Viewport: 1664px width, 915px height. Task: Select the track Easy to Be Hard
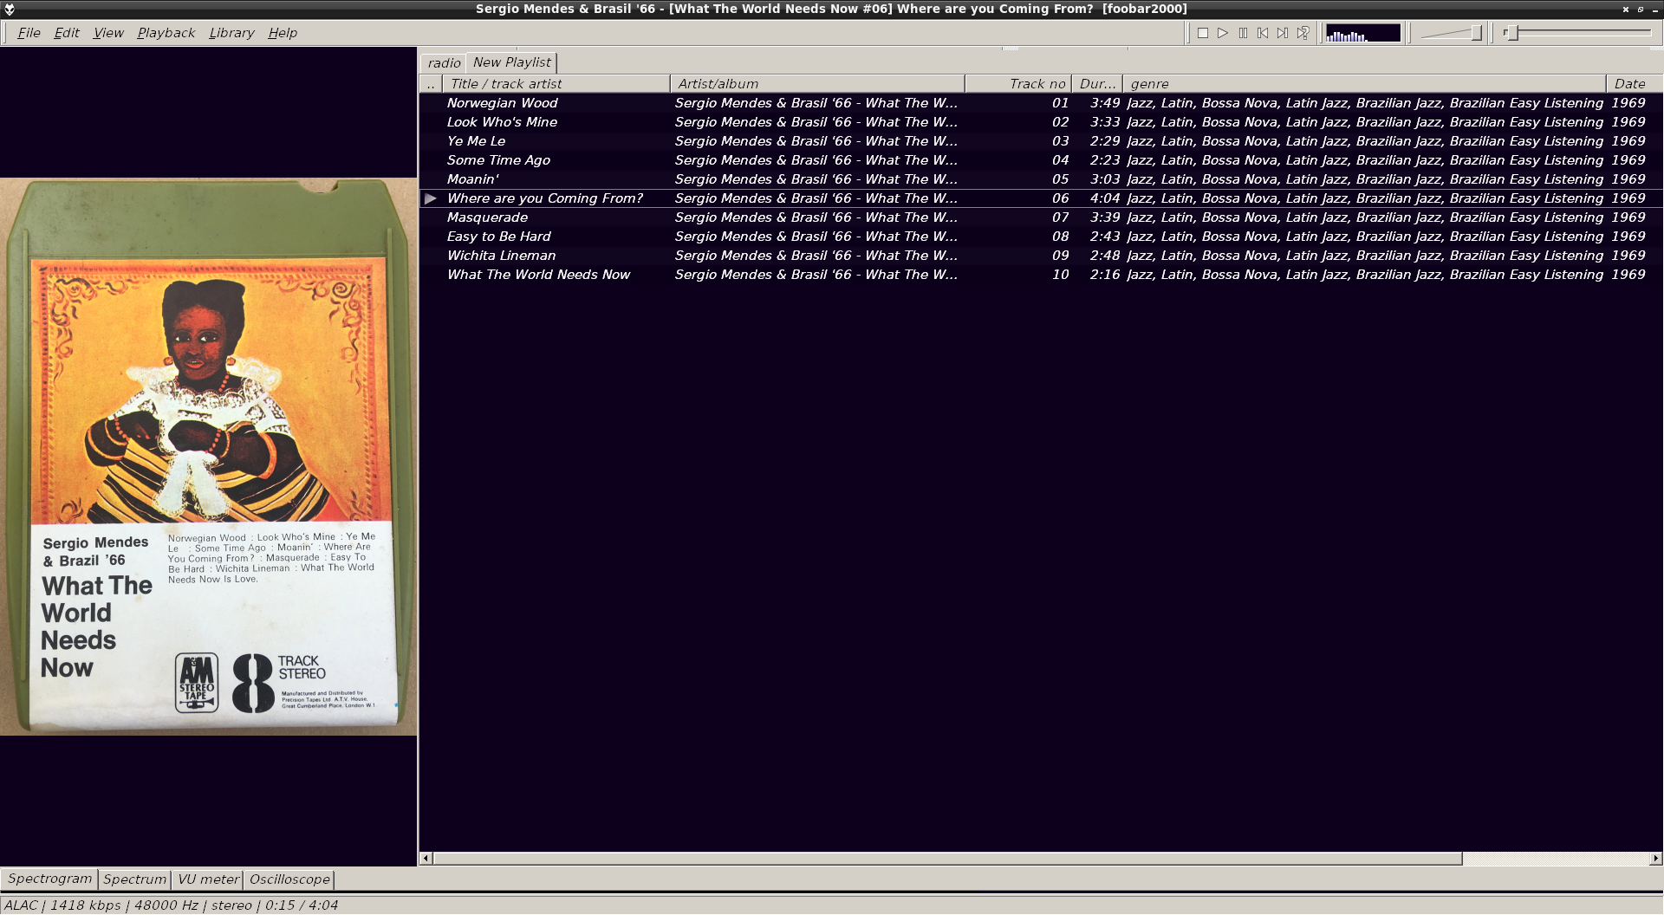tap(498, 237)
